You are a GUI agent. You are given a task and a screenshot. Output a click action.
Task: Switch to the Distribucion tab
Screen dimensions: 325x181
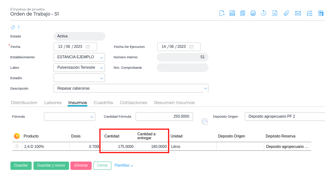click(x=24, y=103)
